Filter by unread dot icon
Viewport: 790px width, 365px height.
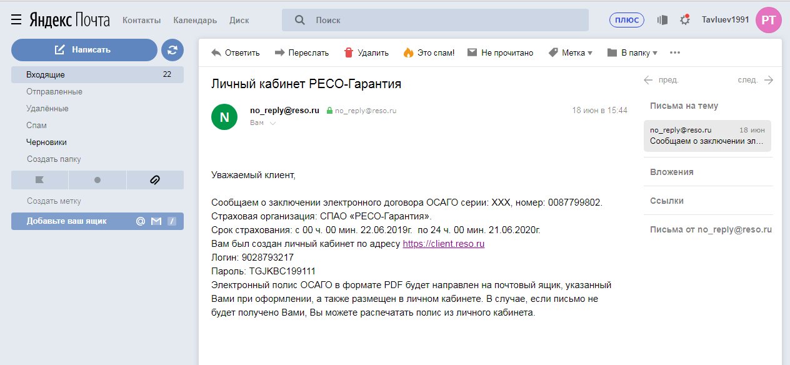[x=97, y=180]
